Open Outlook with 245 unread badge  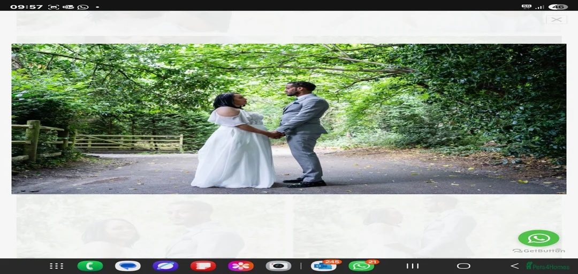(x=324, y=266)
